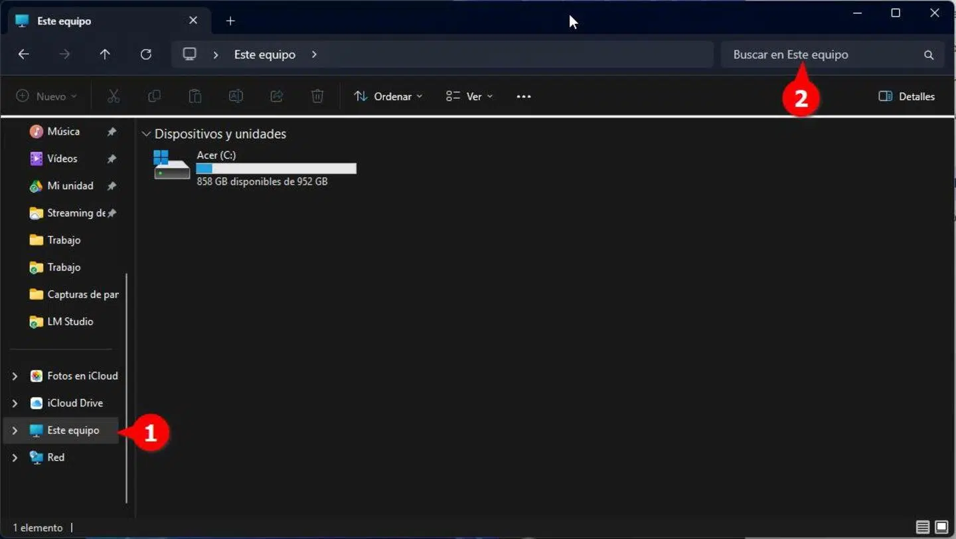Select iCloud Drive in sidebar
Viewport: 956px width, 539px height.
(75, 403)
